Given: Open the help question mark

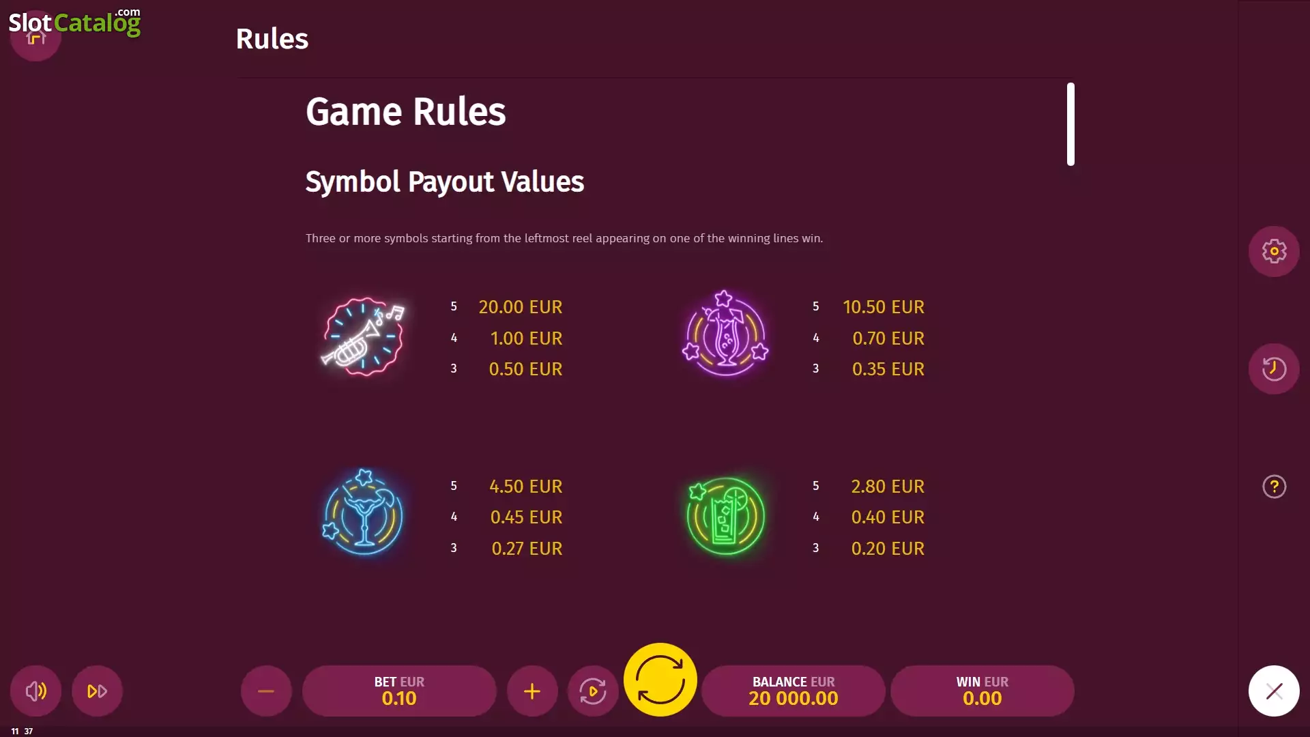Looking at the screenshot, I should pyautogui.click(x=1274, y=487).
